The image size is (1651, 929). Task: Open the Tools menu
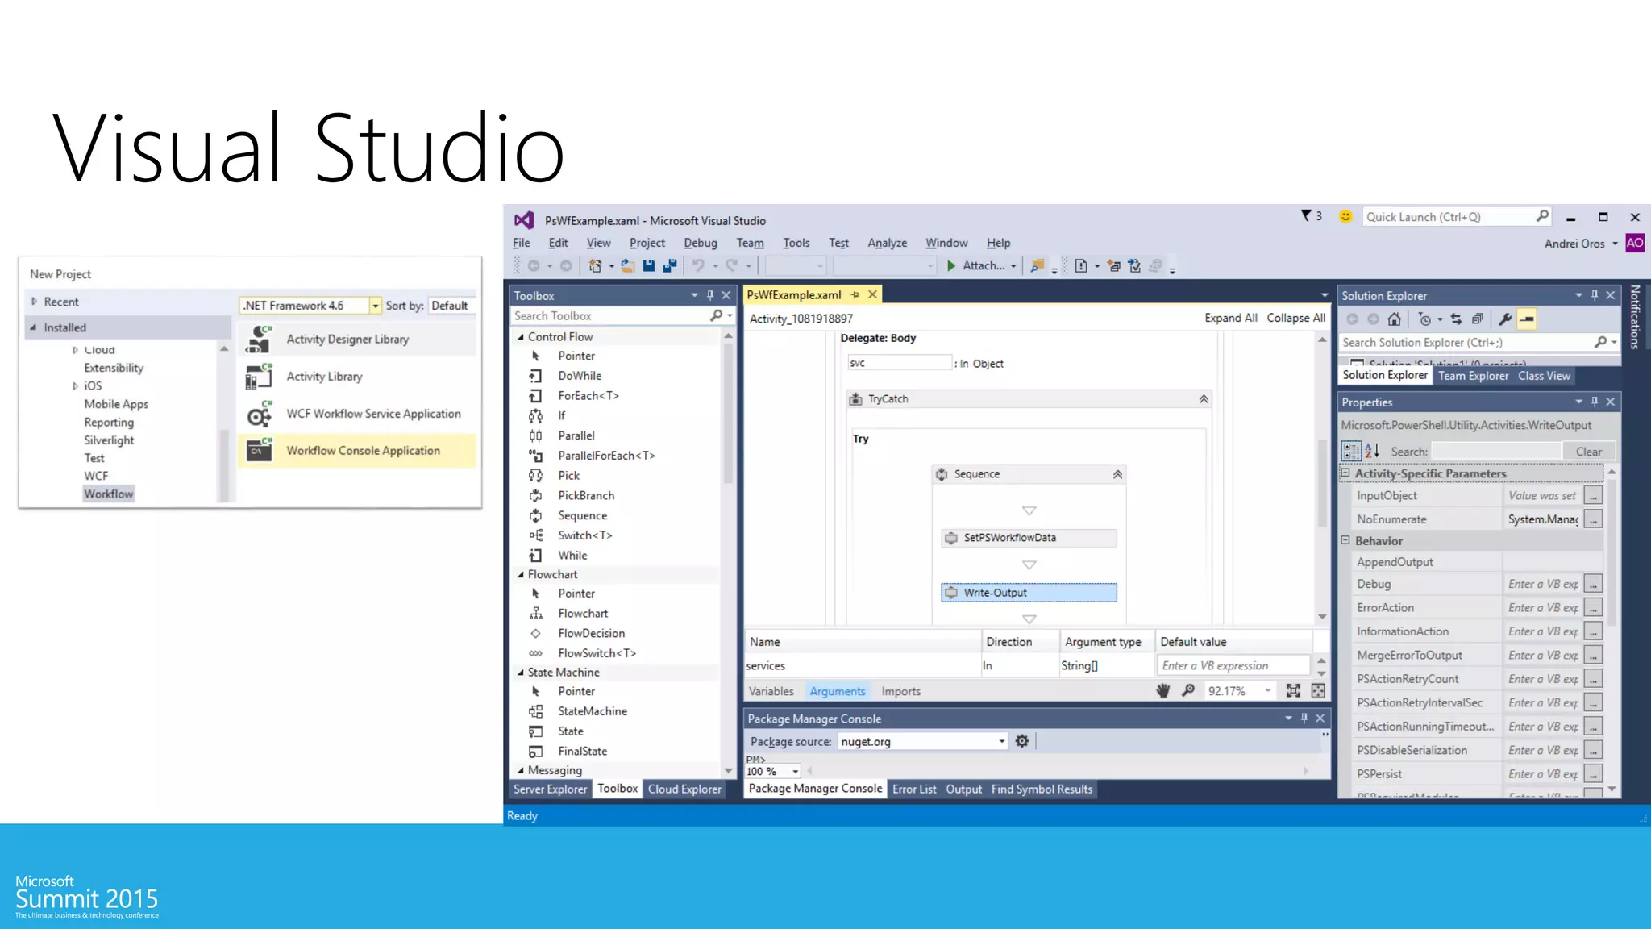click(796, 243)
